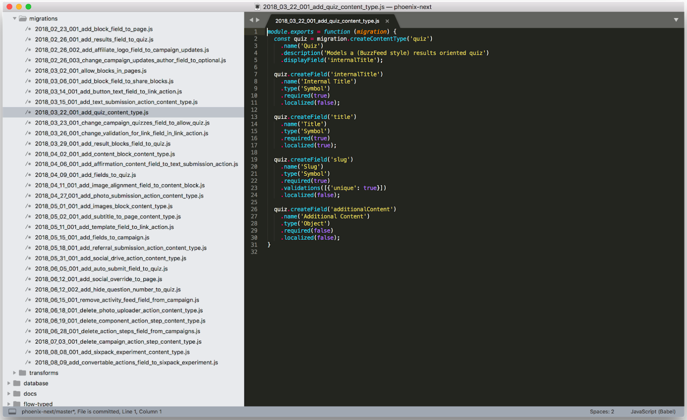Collapse the migrations folder disclosure triangle
Image resolution: width=687 pixels, height=420 pixels.
[x=14, y=19]
